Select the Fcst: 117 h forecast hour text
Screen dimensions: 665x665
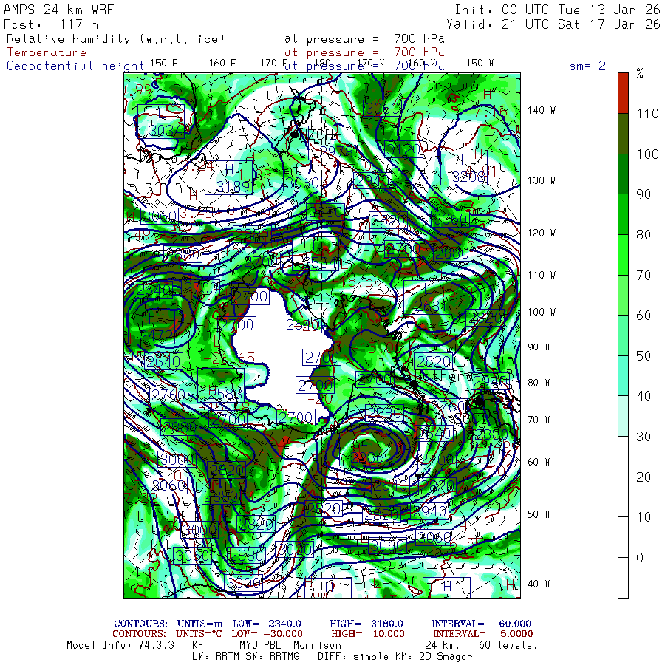coord(50,24)
